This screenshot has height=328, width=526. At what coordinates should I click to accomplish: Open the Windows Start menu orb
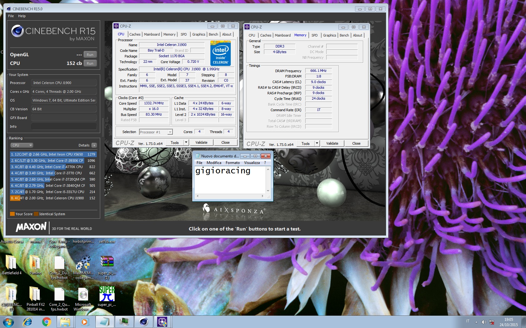click(x=8, y=322)
